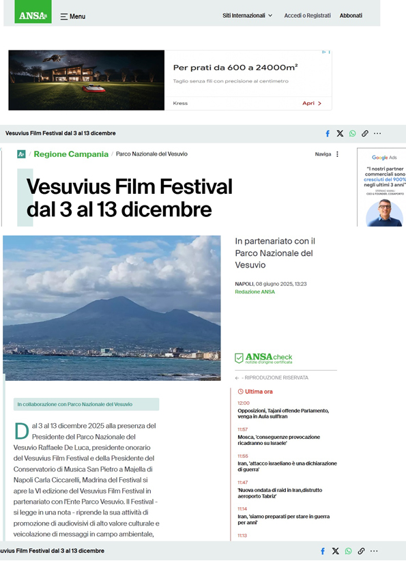Image resolution: width=406 pixels, height=561 pixels.
Task: Click the ANSAcheck certification badge
Action: [x=263, y=358]
